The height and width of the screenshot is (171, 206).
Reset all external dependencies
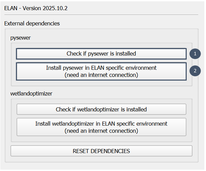tap(101, 151)
